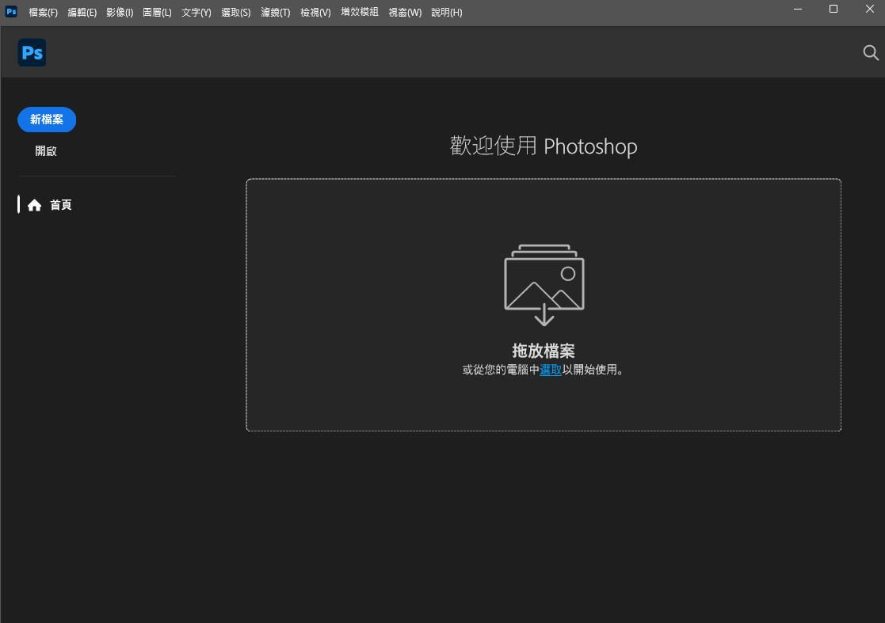Click the small Ps icon in title bar
This screenshot has height=623, width=885.
11,12
